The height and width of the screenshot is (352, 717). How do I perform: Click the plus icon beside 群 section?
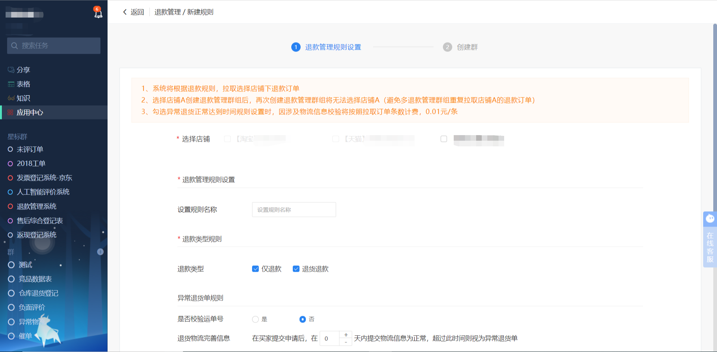tap(100, 252)
